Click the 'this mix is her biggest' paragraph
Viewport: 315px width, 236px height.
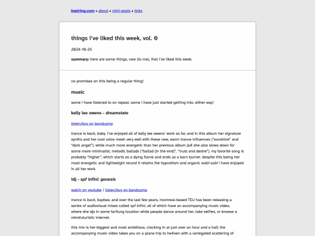152,230
